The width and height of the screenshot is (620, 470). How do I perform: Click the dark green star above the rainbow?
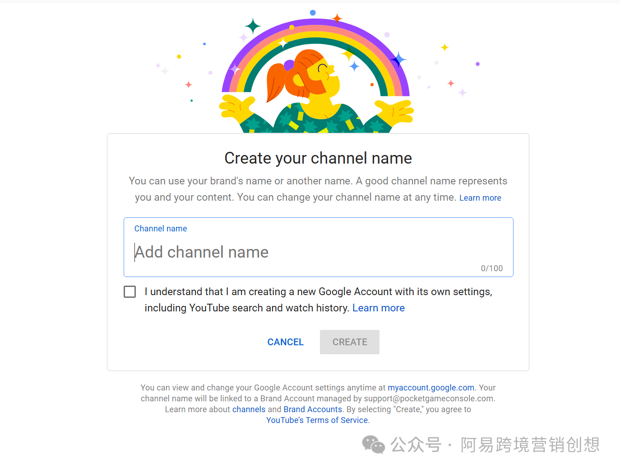pyautogui.click(x=253, y=26)
